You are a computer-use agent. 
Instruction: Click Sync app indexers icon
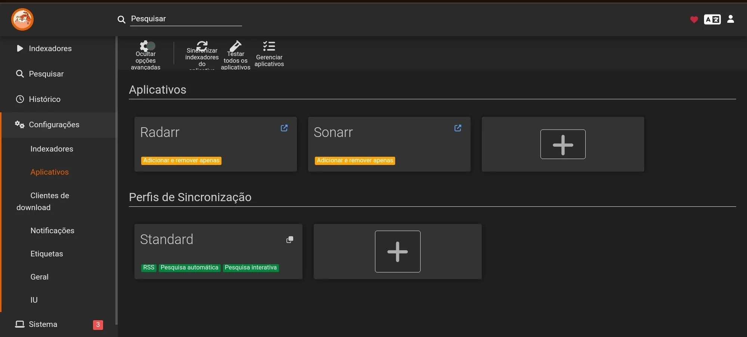(202, 46)
